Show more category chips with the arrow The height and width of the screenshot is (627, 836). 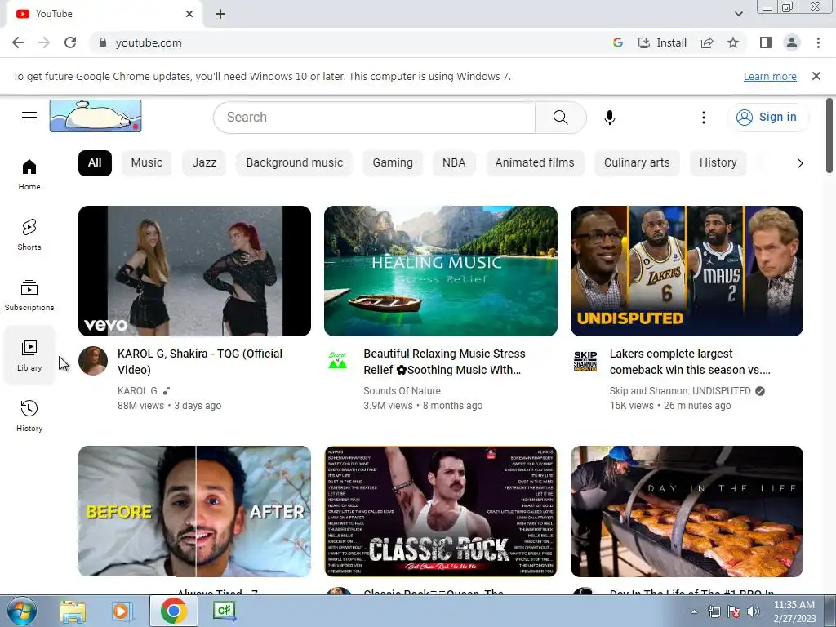coord(799,163)
